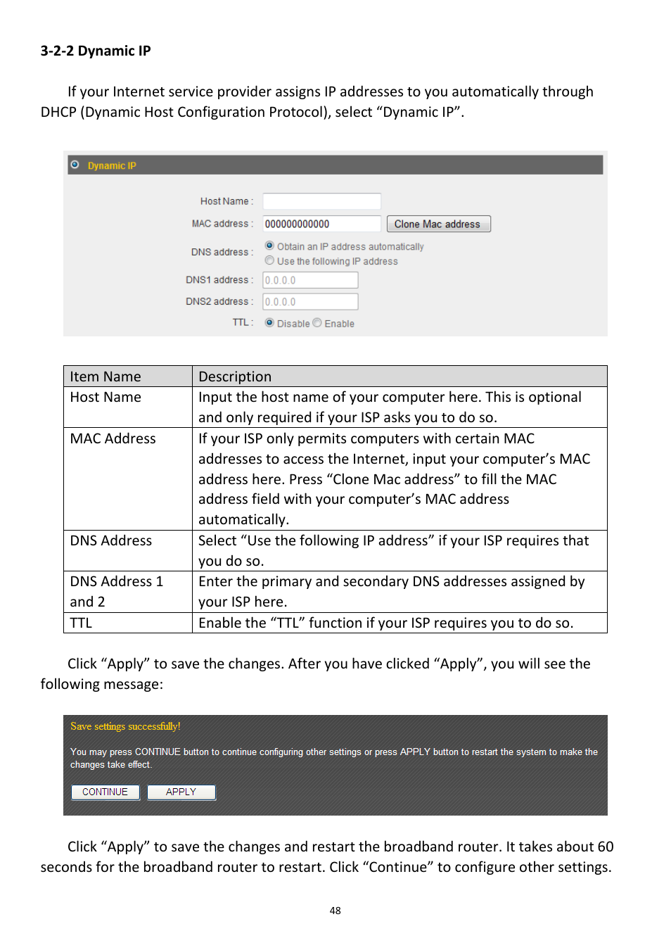Click the 'TTL' table cell
The image size is (671, 950).
[128, 623]
